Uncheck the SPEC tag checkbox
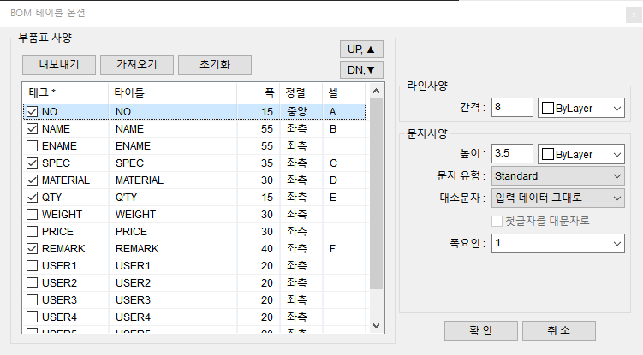Screen dimensions: 643x355 32,163
